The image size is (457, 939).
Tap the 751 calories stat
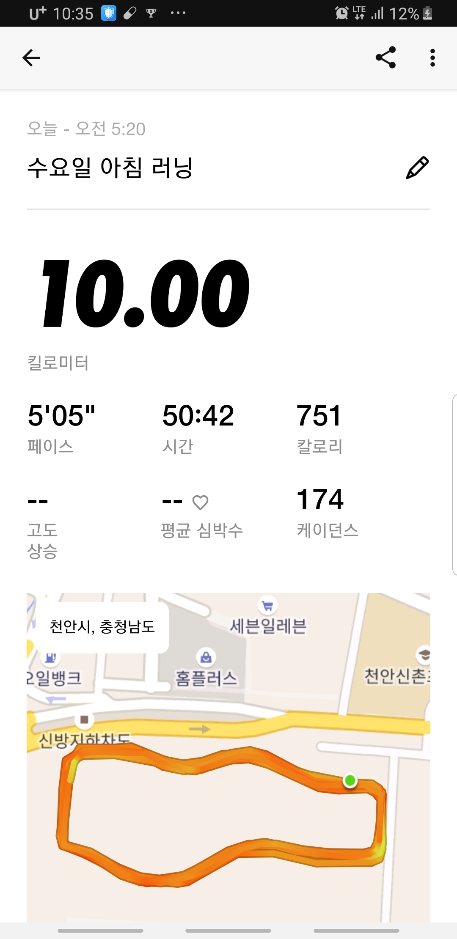[319, 428]
